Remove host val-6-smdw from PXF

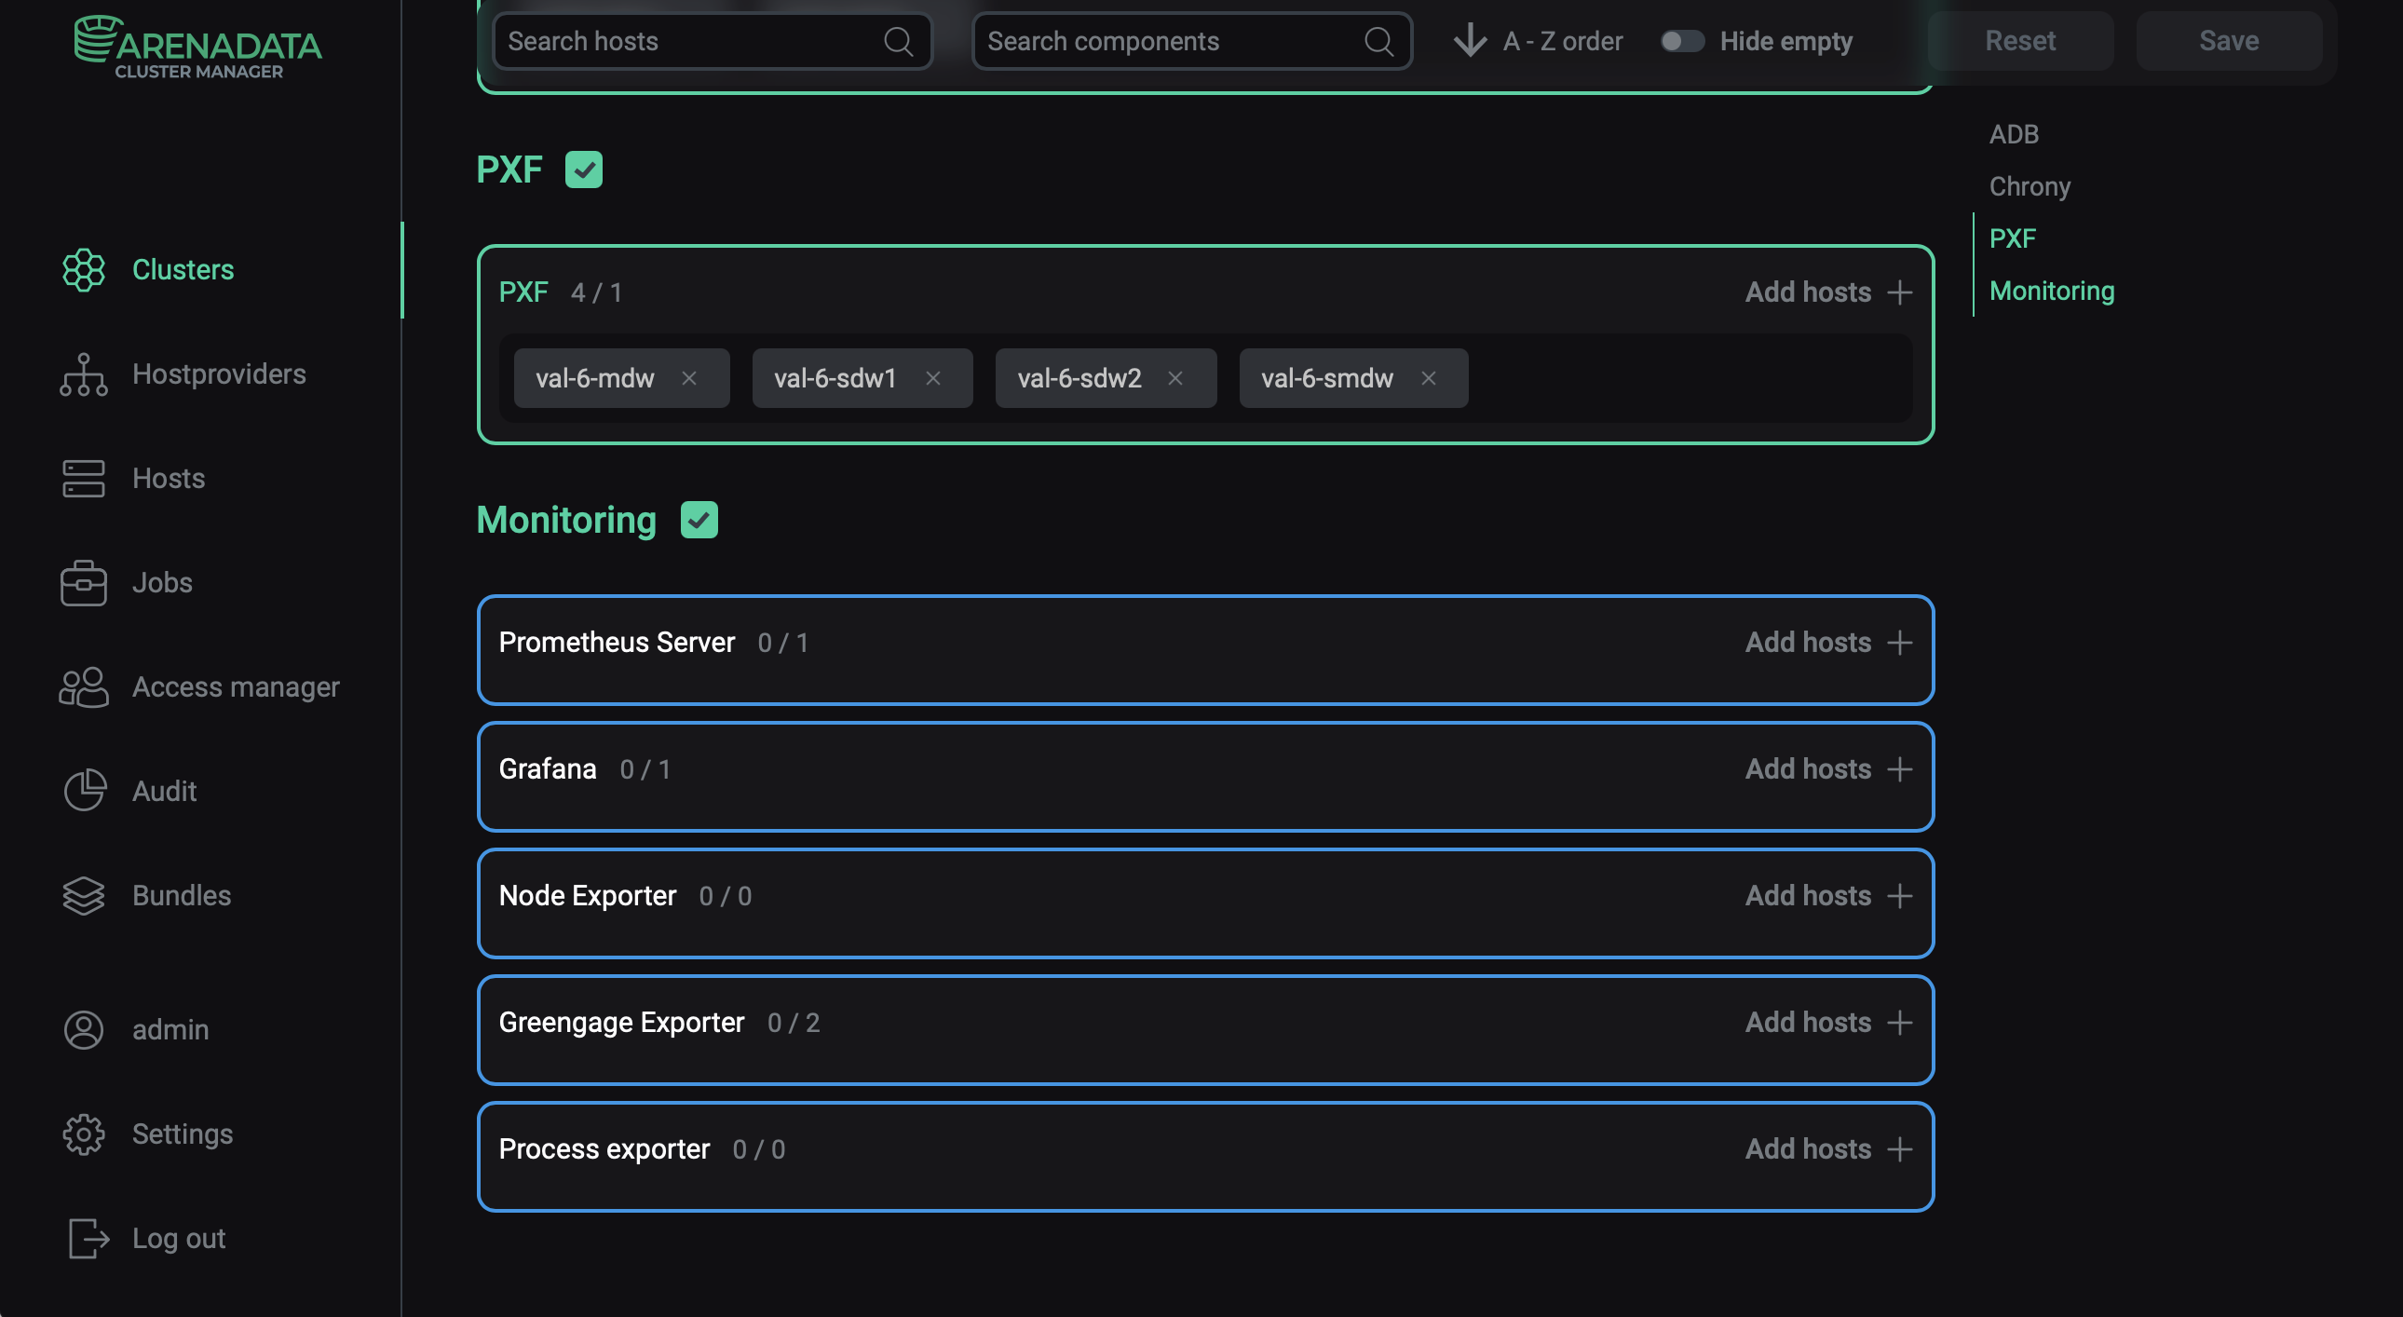pyautogui.click(x=1428, y=378)
